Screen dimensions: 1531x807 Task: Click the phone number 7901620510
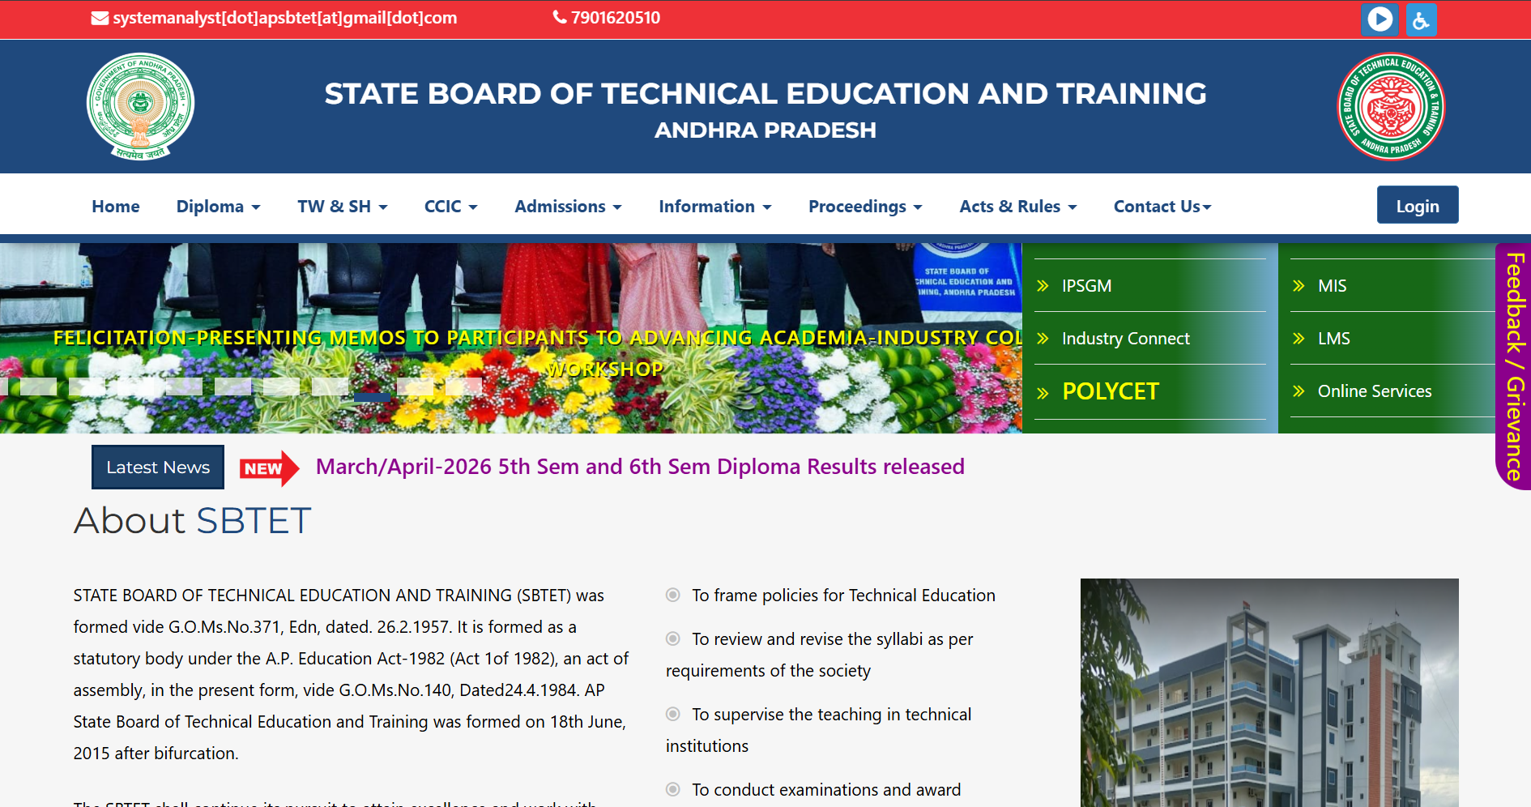[x=616, y=18]
